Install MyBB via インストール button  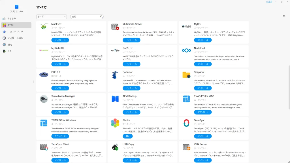203,40
